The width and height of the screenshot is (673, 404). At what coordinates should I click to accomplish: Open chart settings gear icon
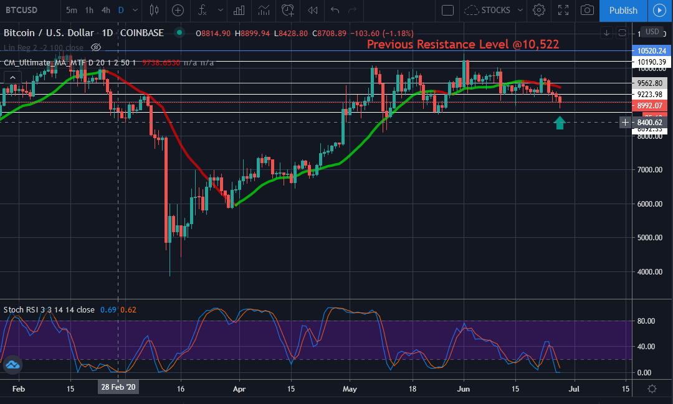[x=539, y=10]
